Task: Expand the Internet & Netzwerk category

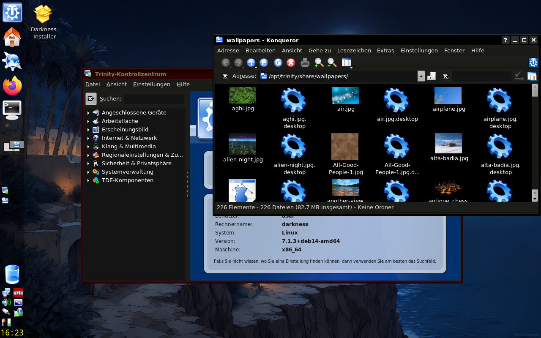Action: pyautogui.click(x=88, y=138)
